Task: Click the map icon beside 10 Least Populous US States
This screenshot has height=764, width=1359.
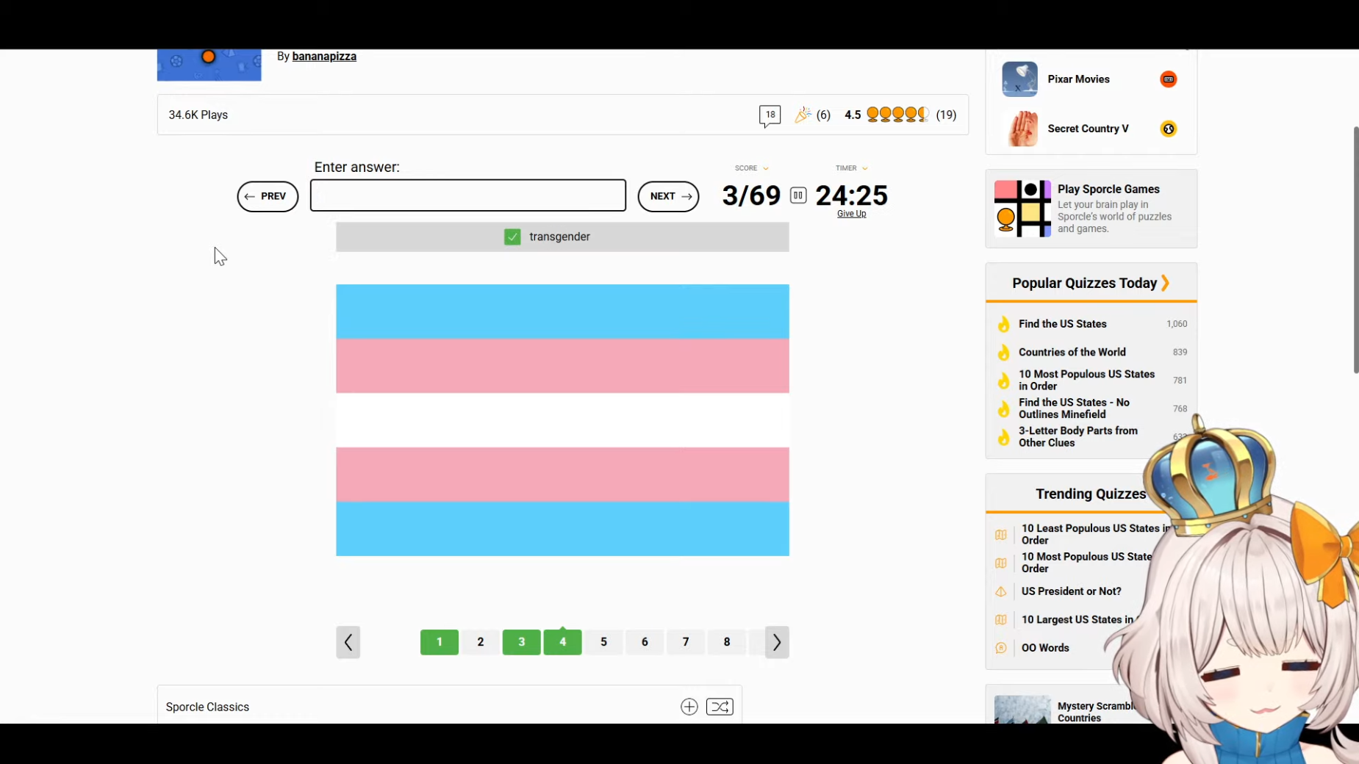Action: point(1001,535)
